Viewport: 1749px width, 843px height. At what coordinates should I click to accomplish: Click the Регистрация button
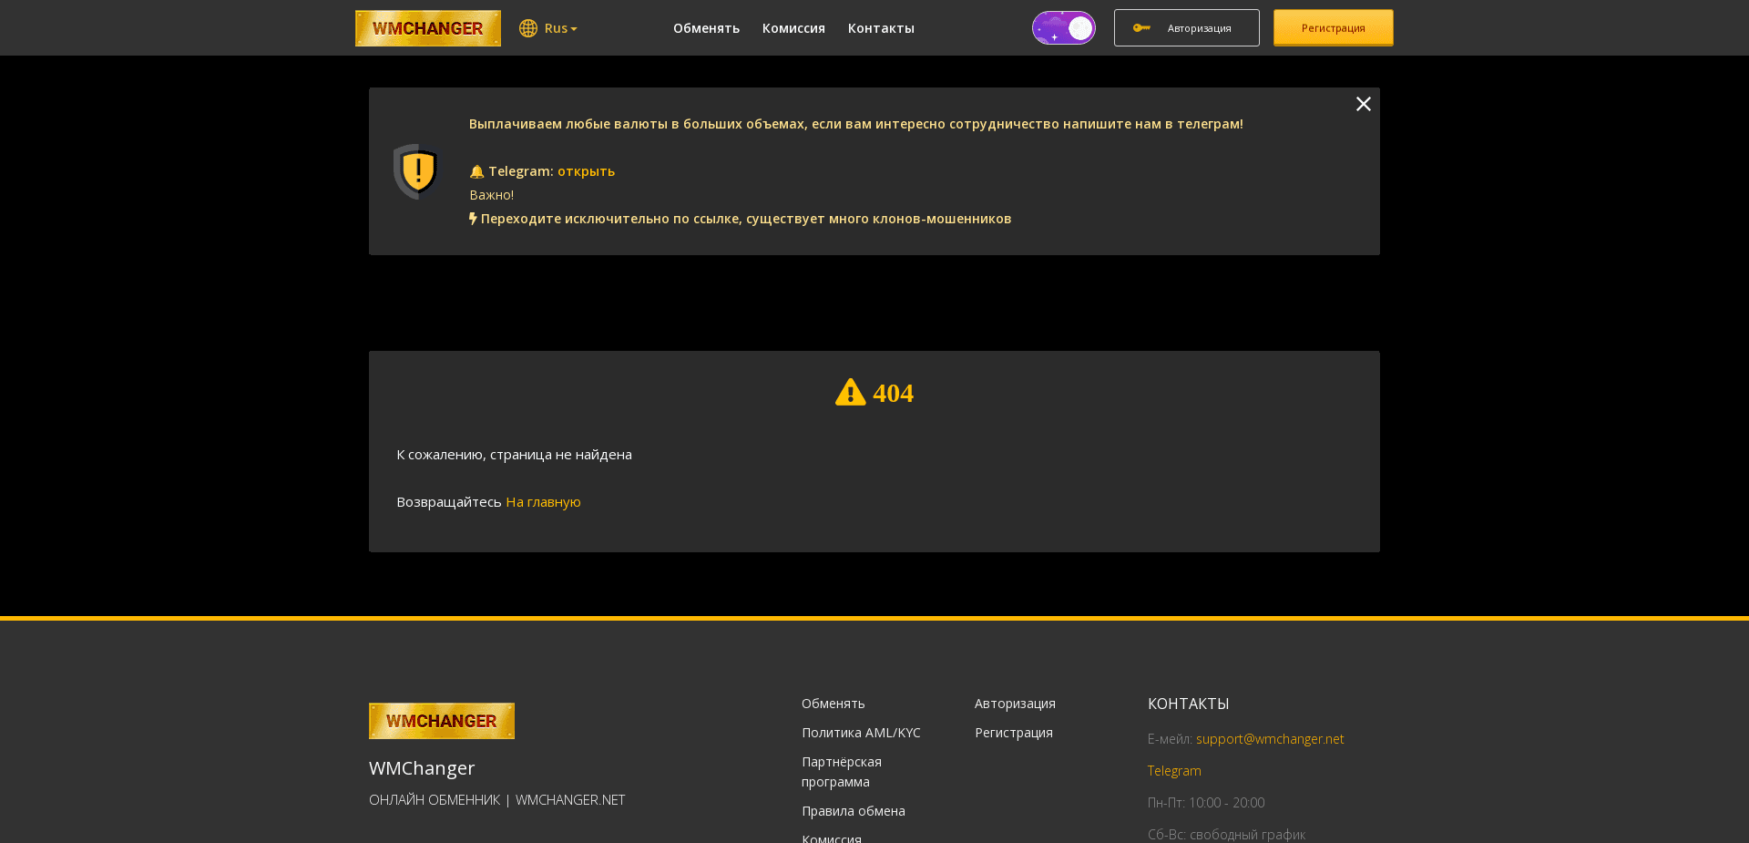tap(1333, 27)
